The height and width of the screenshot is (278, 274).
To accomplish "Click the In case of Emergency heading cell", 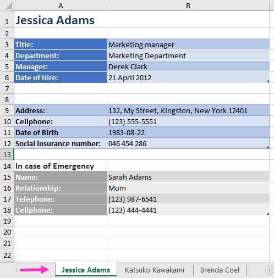I will tap(61, 165).
